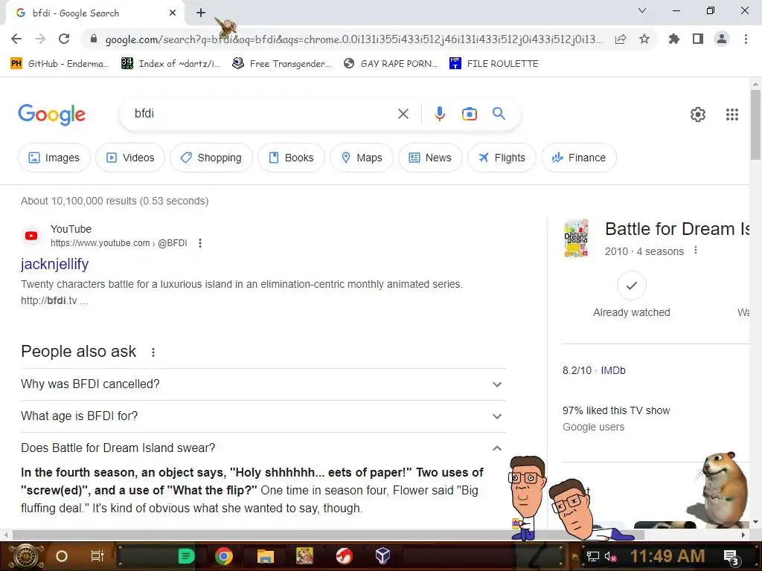This screenshot has width=762, height=571.
Task: Open the Windows Start button
Action: [25, 556]
